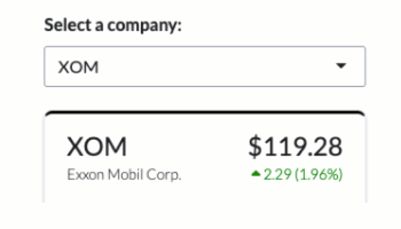The image size is (401, 229).
Task: Click the green upward triangle icon
Action: coord(256,174)
